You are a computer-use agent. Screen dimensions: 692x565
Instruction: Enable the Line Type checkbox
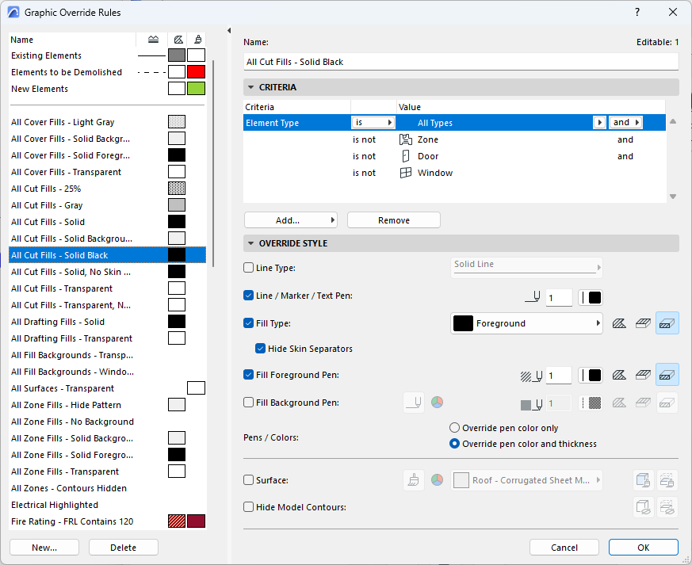(249, 269)
